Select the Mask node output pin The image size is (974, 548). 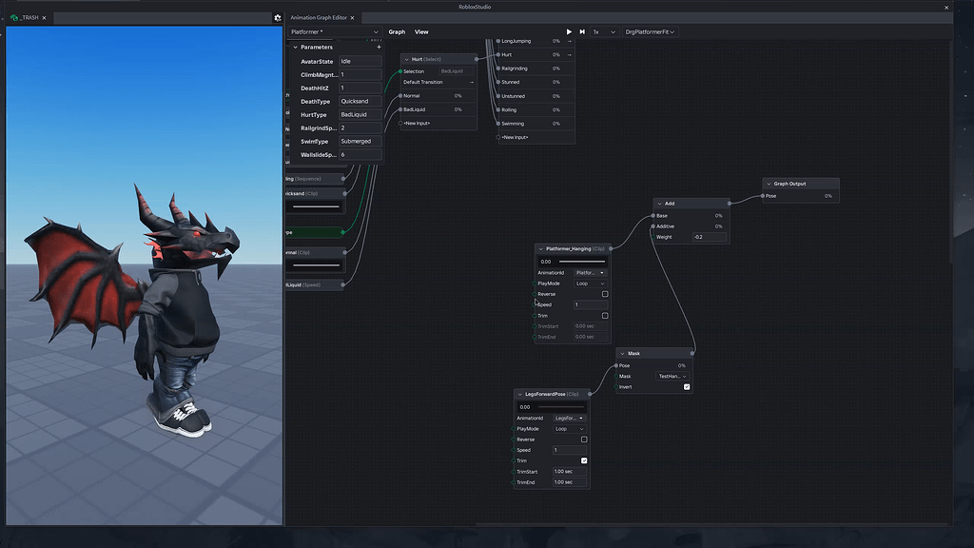click(692, 353)
